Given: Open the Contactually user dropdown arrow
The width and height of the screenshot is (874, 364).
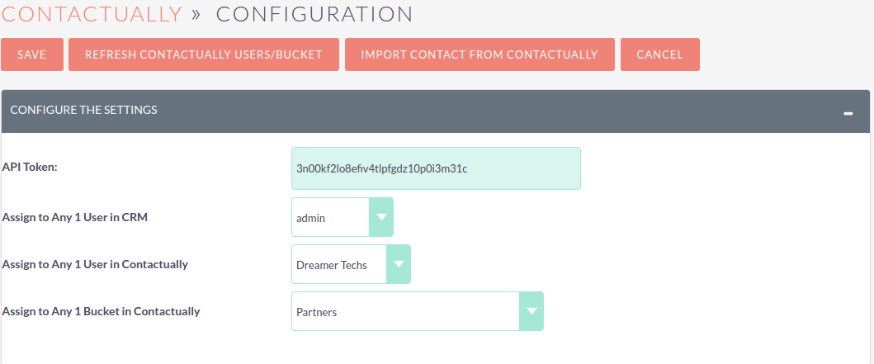Looking at the screenshot, I should pos(399,264).
